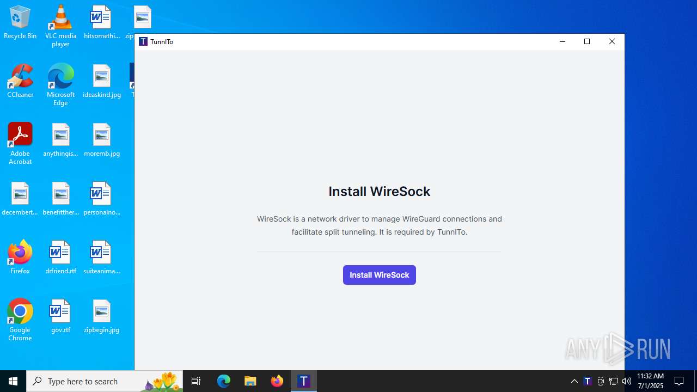Select the anythingis... image file icon
The image size is (697, 392).
[x=60, y=140]
